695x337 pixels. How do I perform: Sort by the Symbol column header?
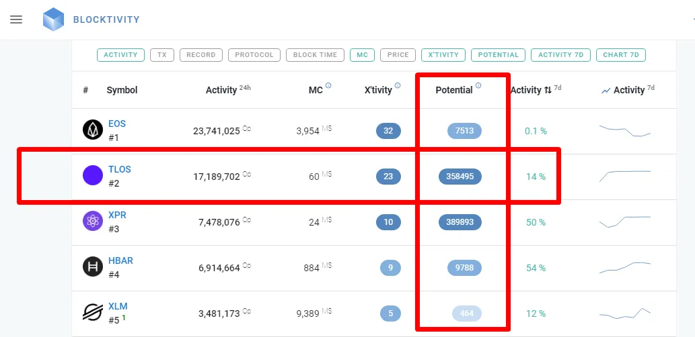click(x=122, y=90)
